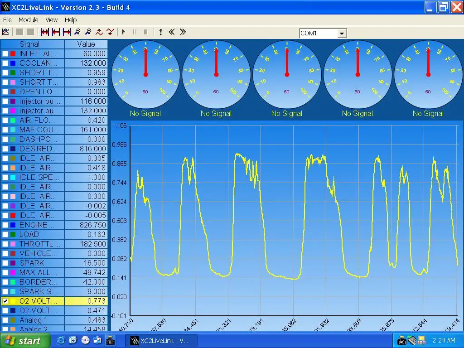Click the Value column header
This screenshot has width=464, height=348.
coord(86,44)
